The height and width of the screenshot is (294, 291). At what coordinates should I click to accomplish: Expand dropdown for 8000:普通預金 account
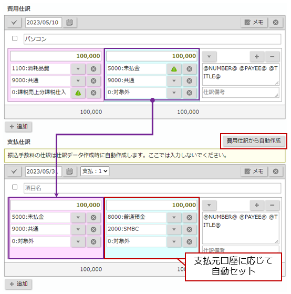[174, 217]
